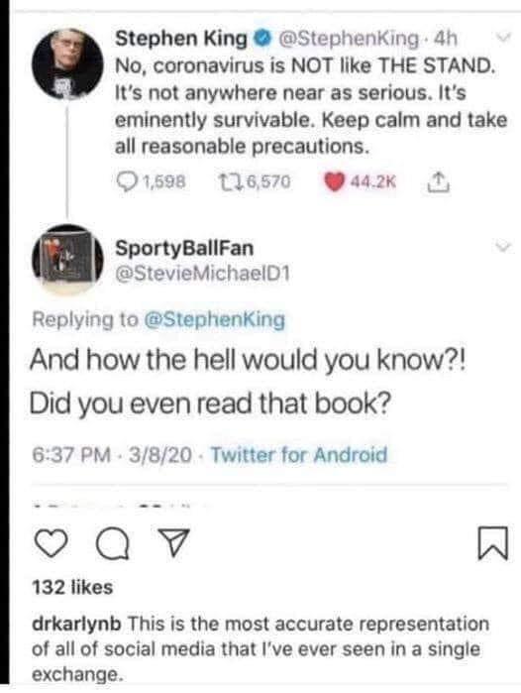521x693 pixels.
Task: Open comments with the speech bubble icon
Action: [113, 544]
